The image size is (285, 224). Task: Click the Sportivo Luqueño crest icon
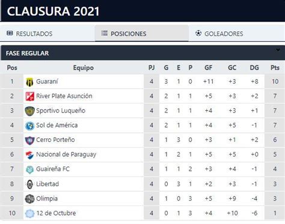point(29,111)
